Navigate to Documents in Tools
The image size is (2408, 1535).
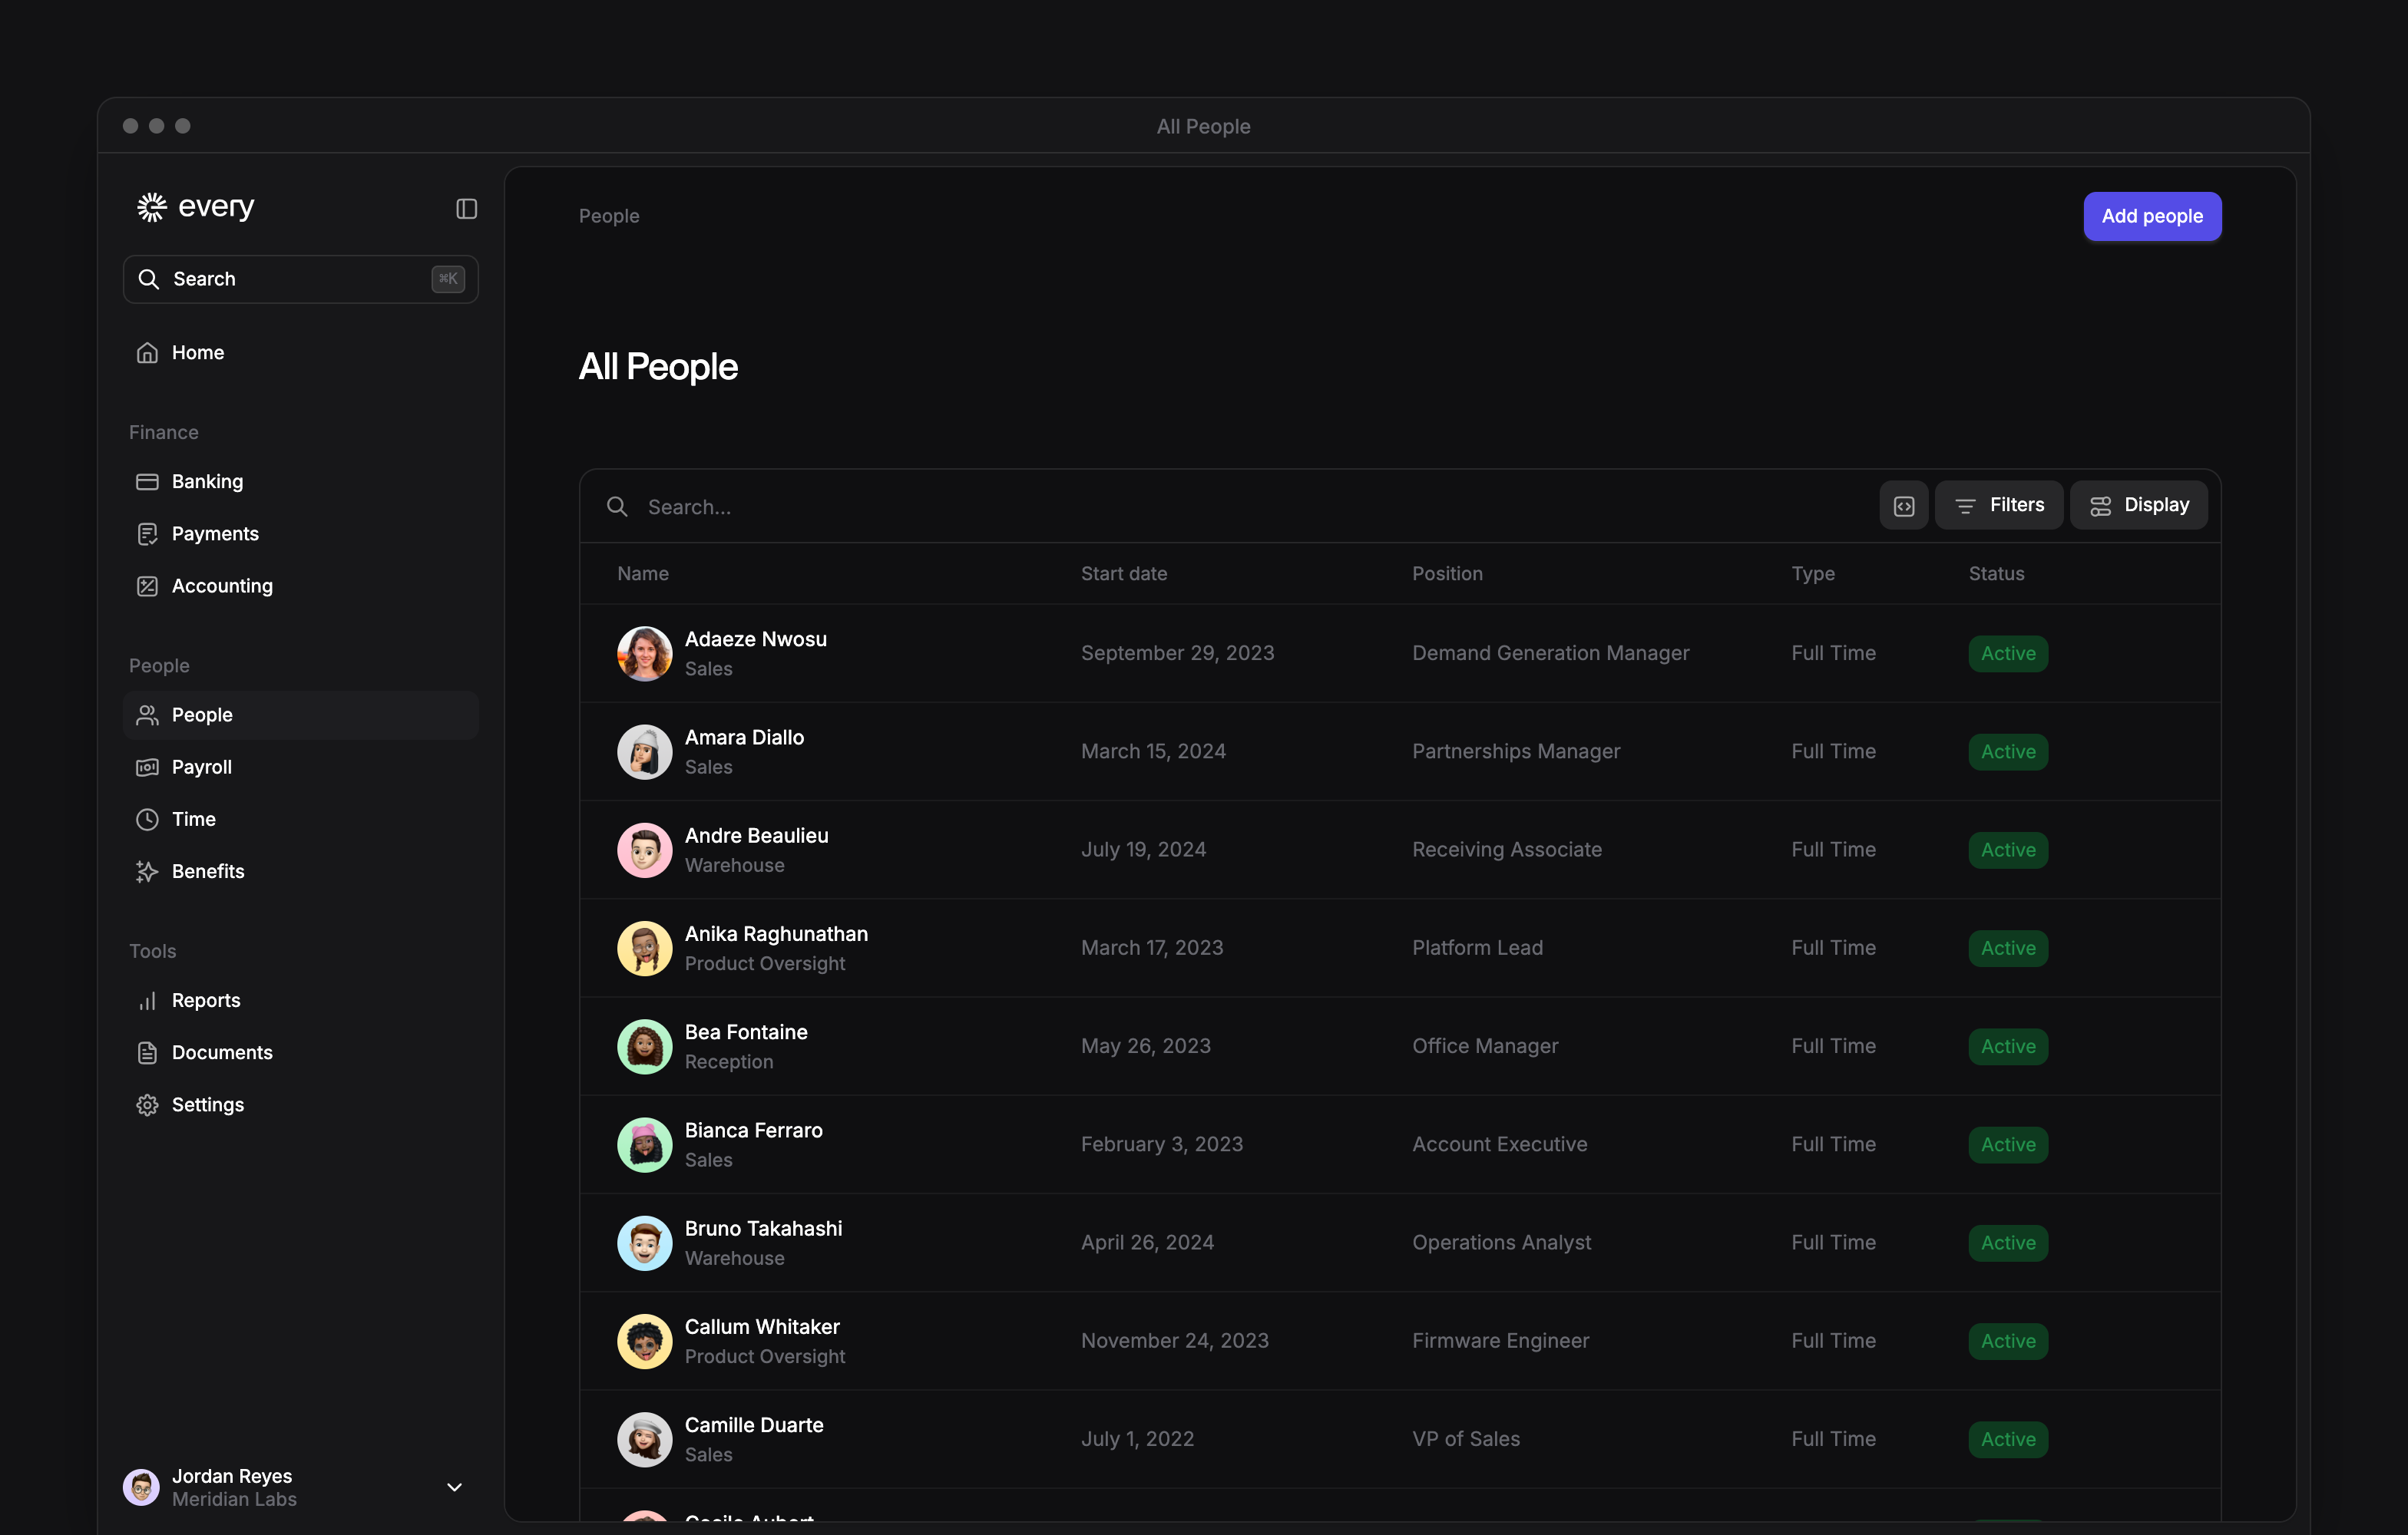coord(301,1052)
